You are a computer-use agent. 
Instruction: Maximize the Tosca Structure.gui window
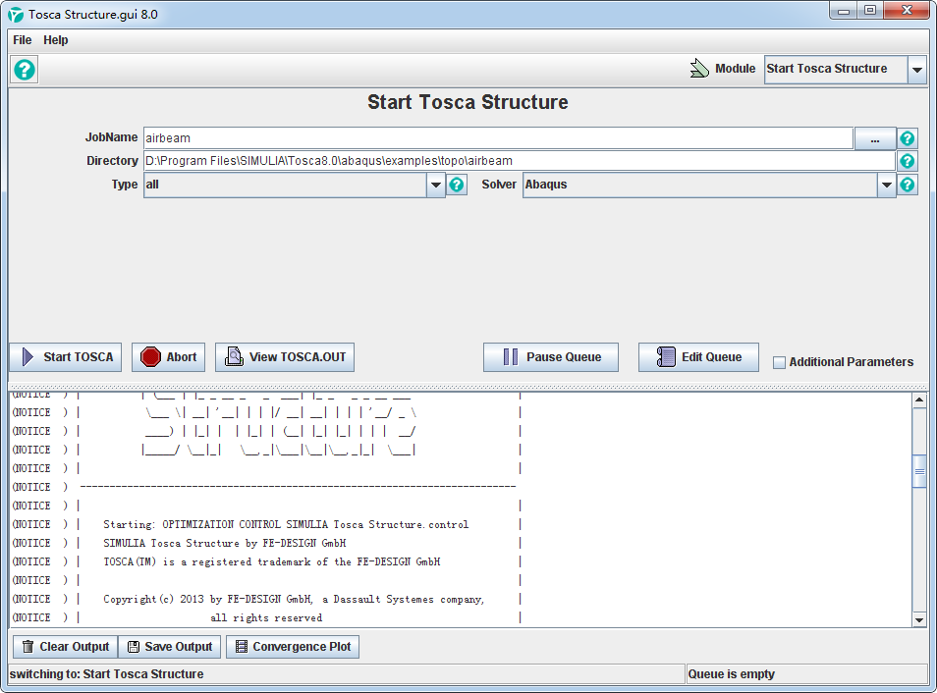point(870,10)
